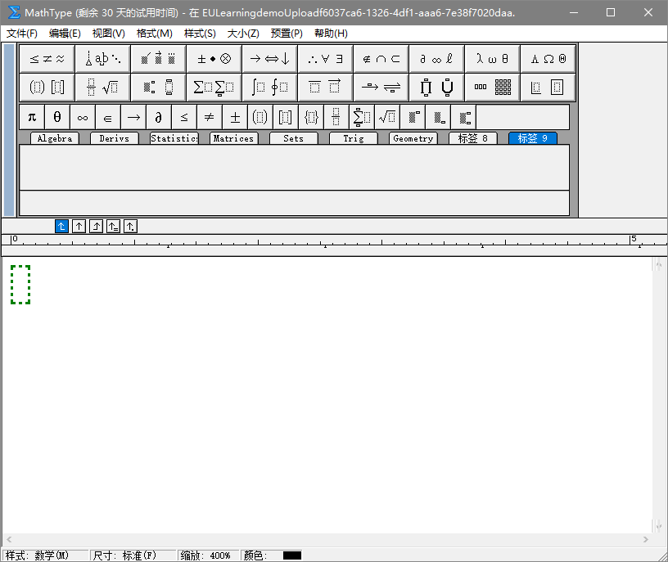Open the 预置(P) menu
Screen dimensions: 668x562
click(x=287, y=34)
